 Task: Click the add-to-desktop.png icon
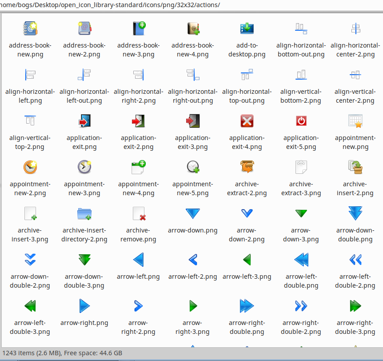[247, 28]
